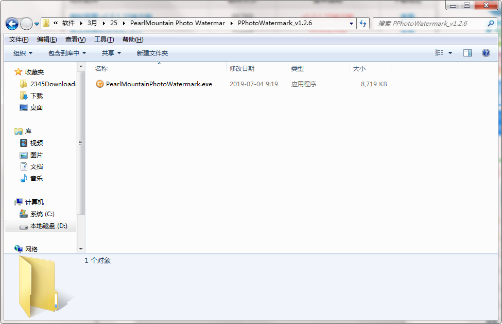Open the 2345Downloads folder in favorites
502x324 pixels.
click(53, 84)
